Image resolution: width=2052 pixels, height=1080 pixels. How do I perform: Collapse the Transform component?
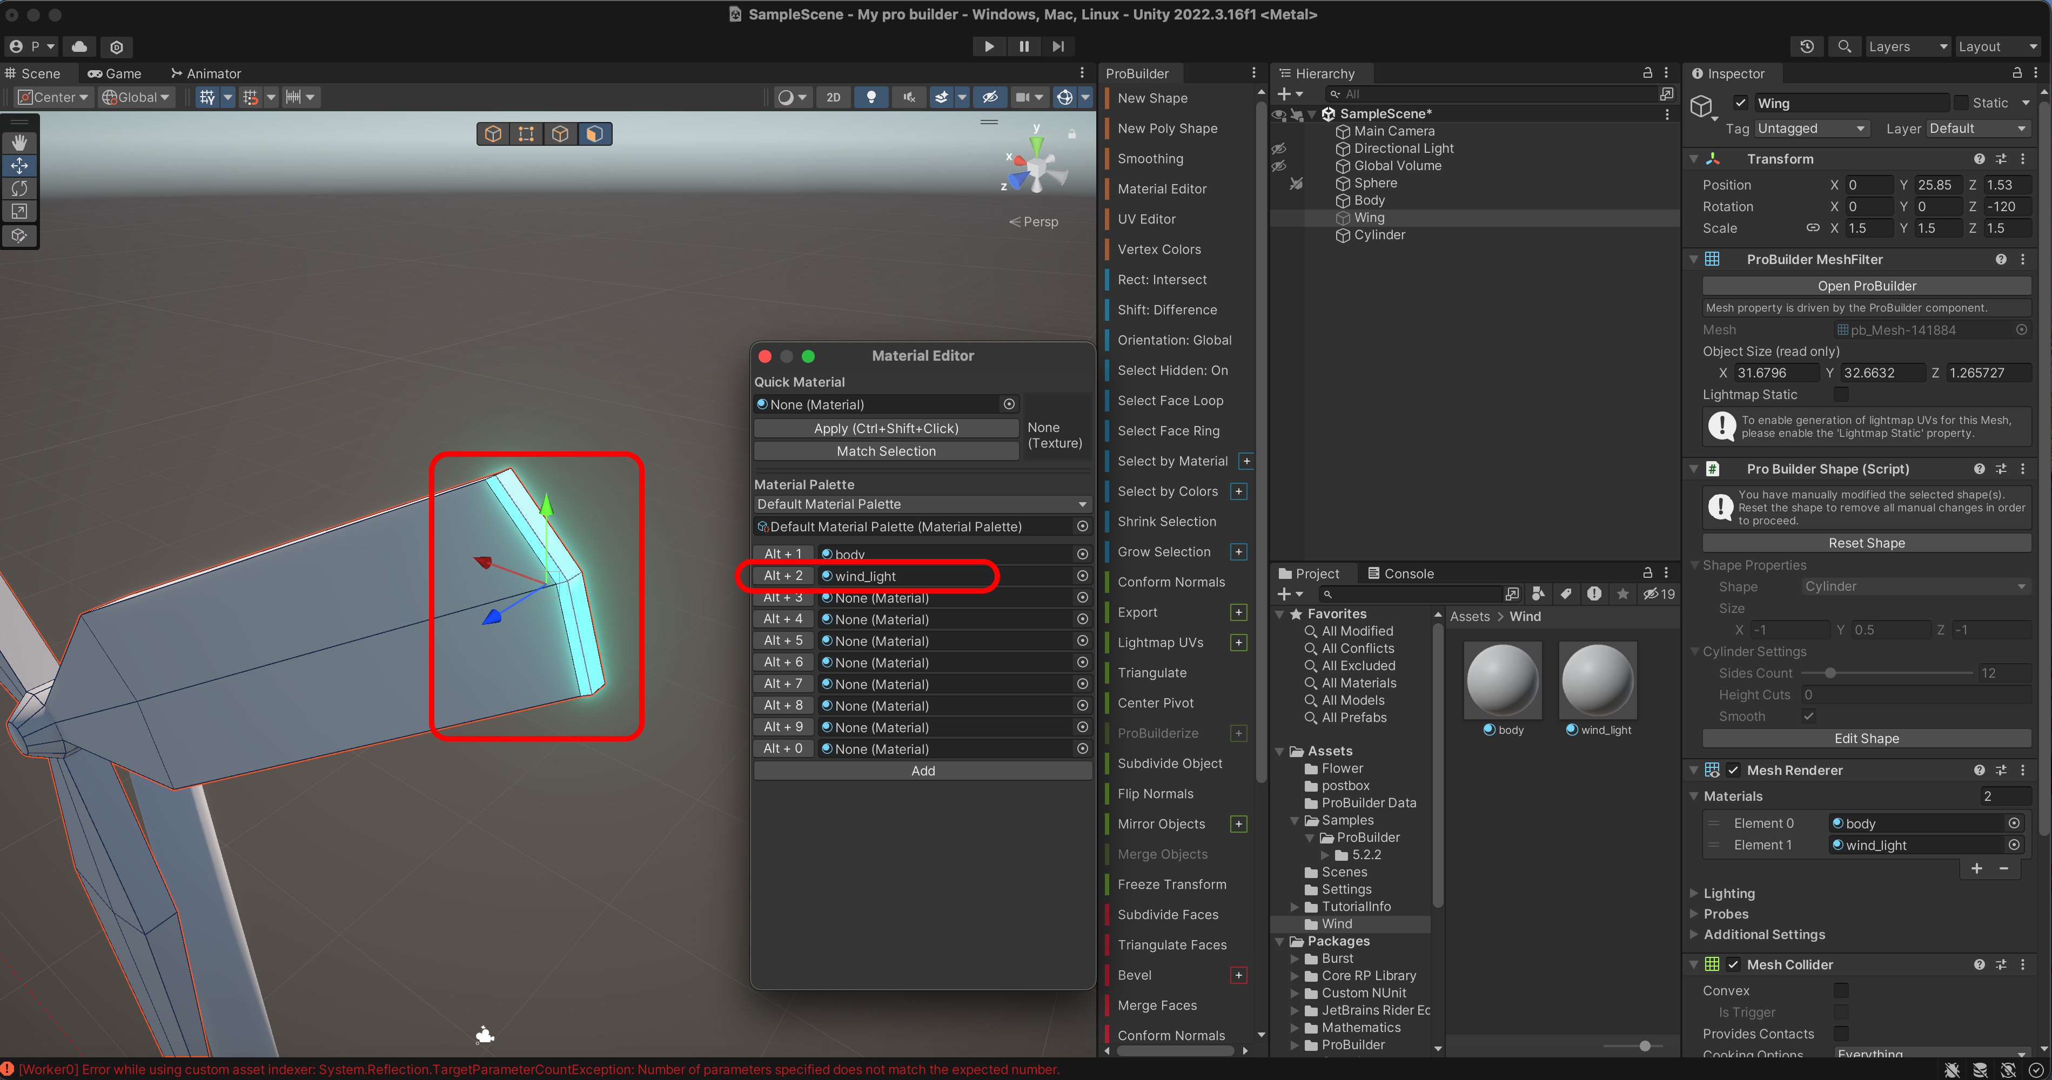click(1694, 158)
